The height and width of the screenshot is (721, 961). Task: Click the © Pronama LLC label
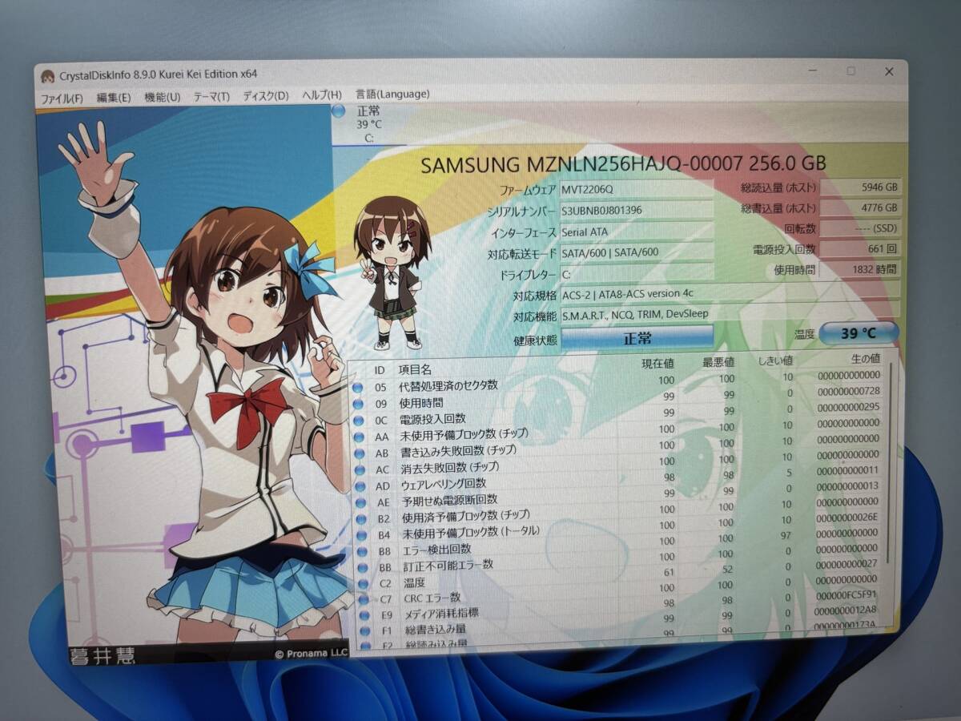pyautogui.click(x=311, y=653)
